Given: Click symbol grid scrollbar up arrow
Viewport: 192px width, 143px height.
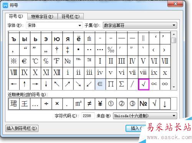Looking at the screenshot, I should coord(174,35).
